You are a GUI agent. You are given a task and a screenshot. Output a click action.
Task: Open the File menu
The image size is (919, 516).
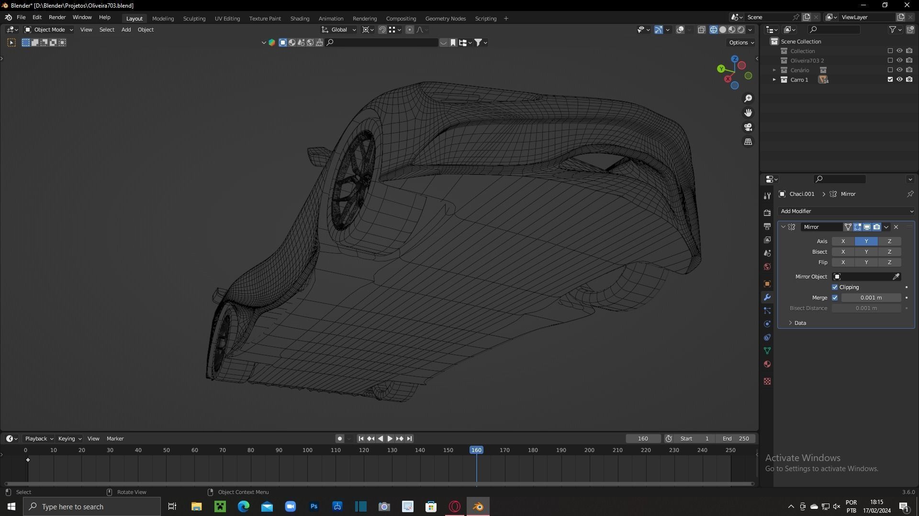pos(21,17)
